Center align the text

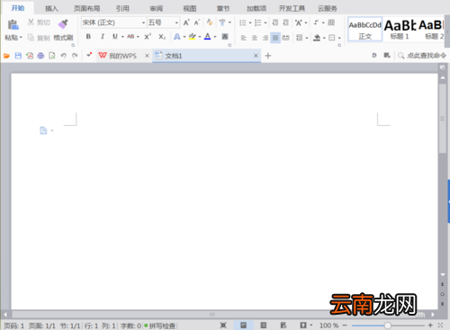255,38
